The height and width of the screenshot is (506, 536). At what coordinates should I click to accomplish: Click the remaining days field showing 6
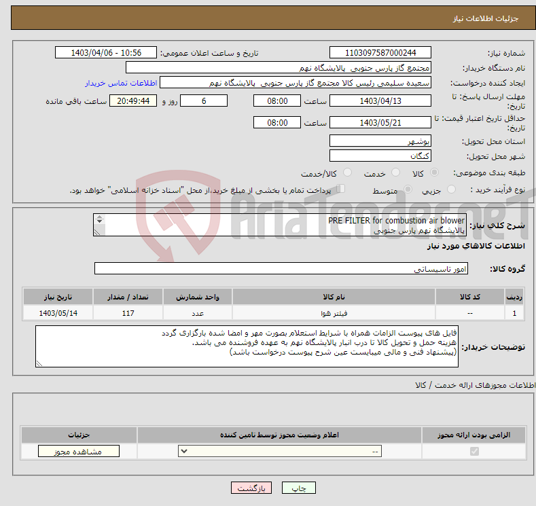click(204, 101)
